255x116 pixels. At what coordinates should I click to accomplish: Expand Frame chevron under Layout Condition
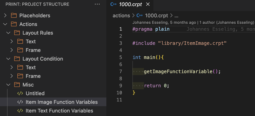pos(11,76)
